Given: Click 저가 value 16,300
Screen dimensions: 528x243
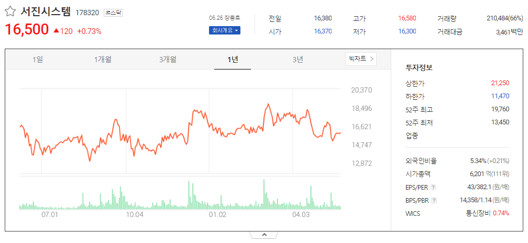Looking at the screenshot, I should point(407,31).
